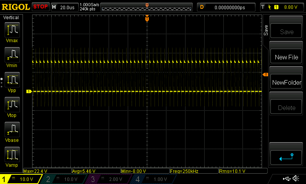The width and height of the screenshot is (306, 184).
Task: Click the 1.00GSa/s sample rate readout
Action: 90,5
